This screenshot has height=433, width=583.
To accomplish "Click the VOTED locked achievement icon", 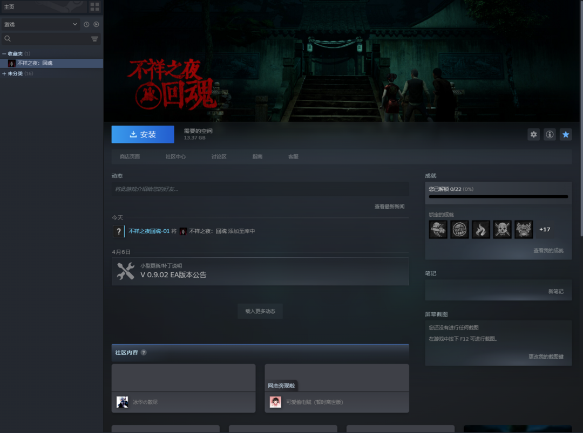I will 459,230.
